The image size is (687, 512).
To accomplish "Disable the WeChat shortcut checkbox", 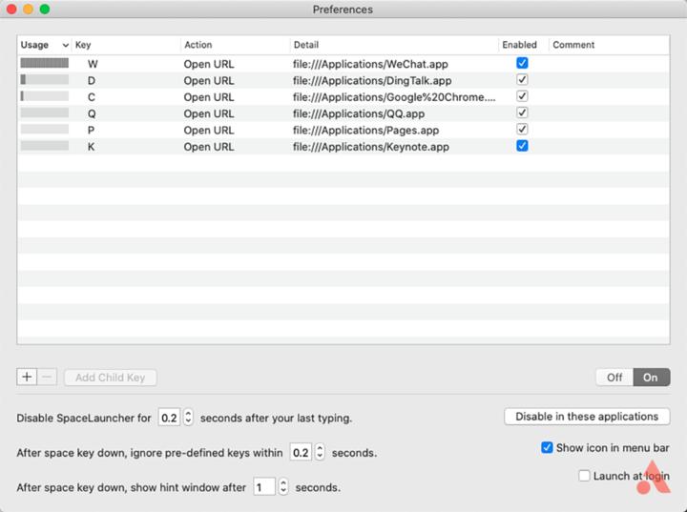I will pos(522,63).
